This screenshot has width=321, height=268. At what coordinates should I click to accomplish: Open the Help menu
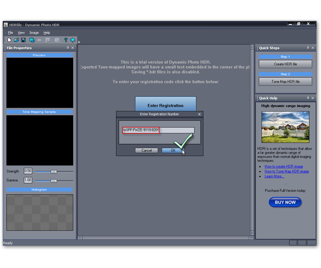tap(47, 33)
